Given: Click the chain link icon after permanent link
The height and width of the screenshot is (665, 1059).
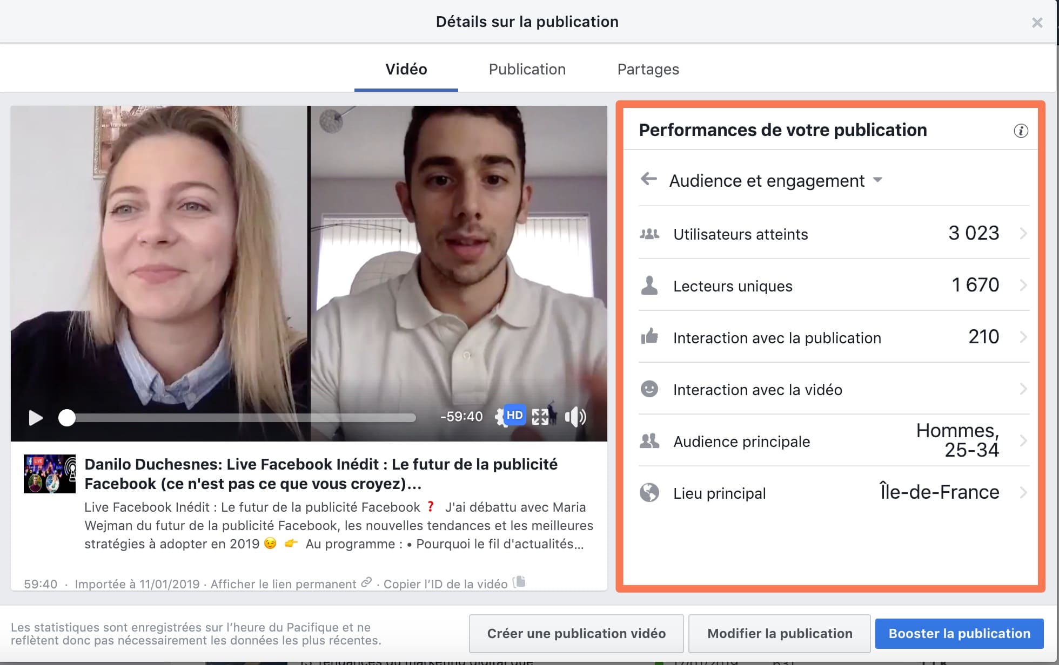Looking at the screenshot, I should pos(366,582).
